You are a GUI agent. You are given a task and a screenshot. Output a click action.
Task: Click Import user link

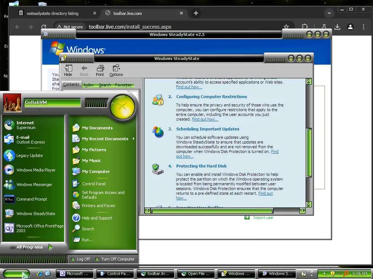(263, 218)
